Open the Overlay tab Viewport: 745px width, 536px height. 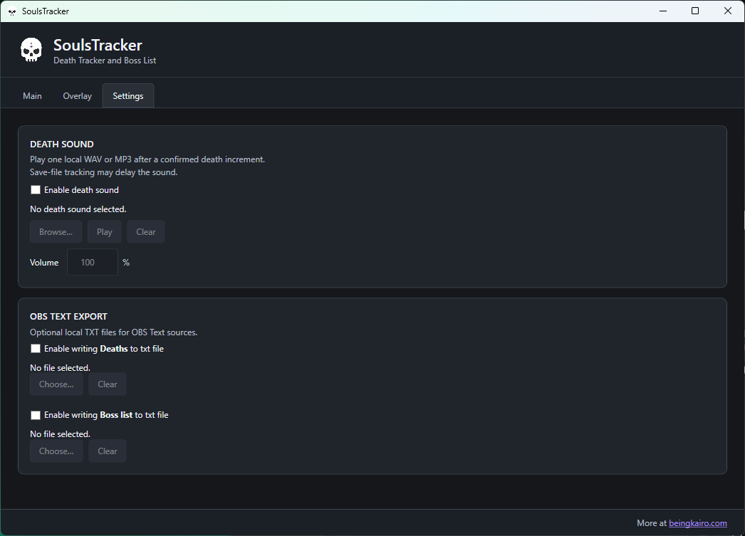coord(78,96)
